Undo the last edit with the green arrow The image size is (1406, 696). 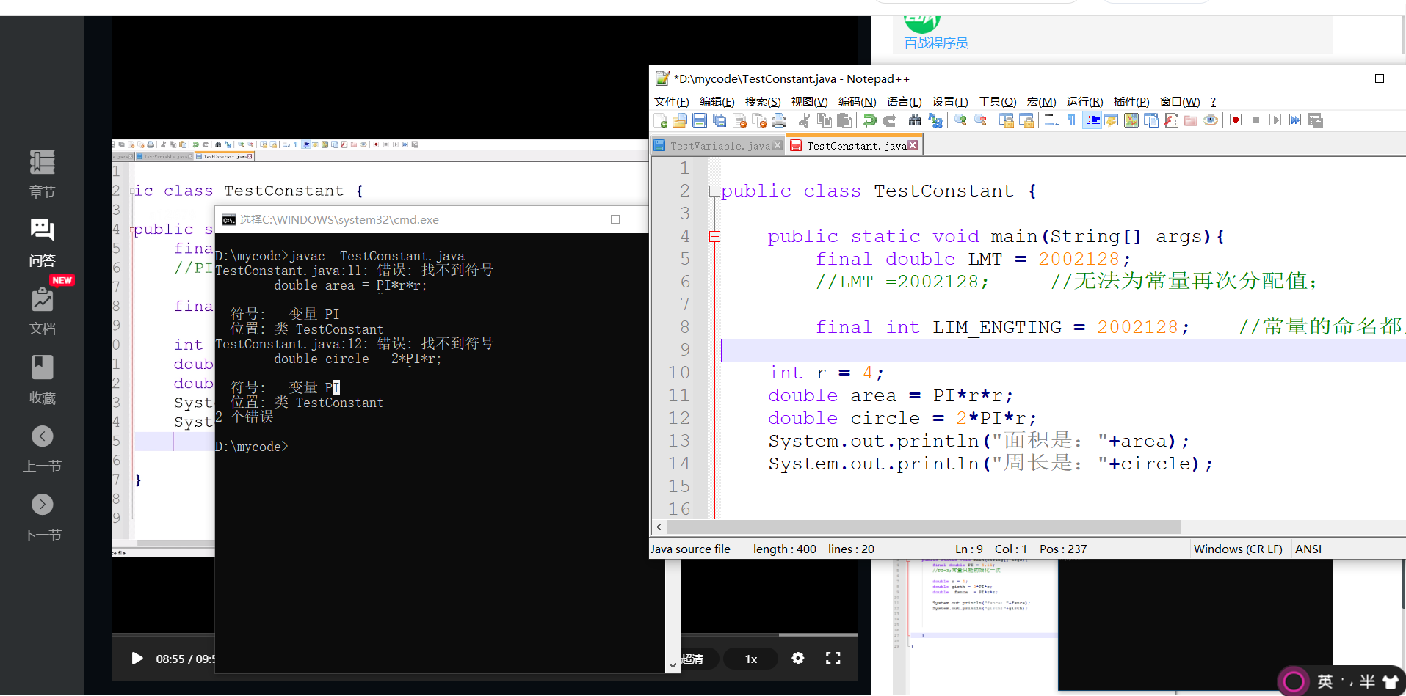tap(869, 120)
